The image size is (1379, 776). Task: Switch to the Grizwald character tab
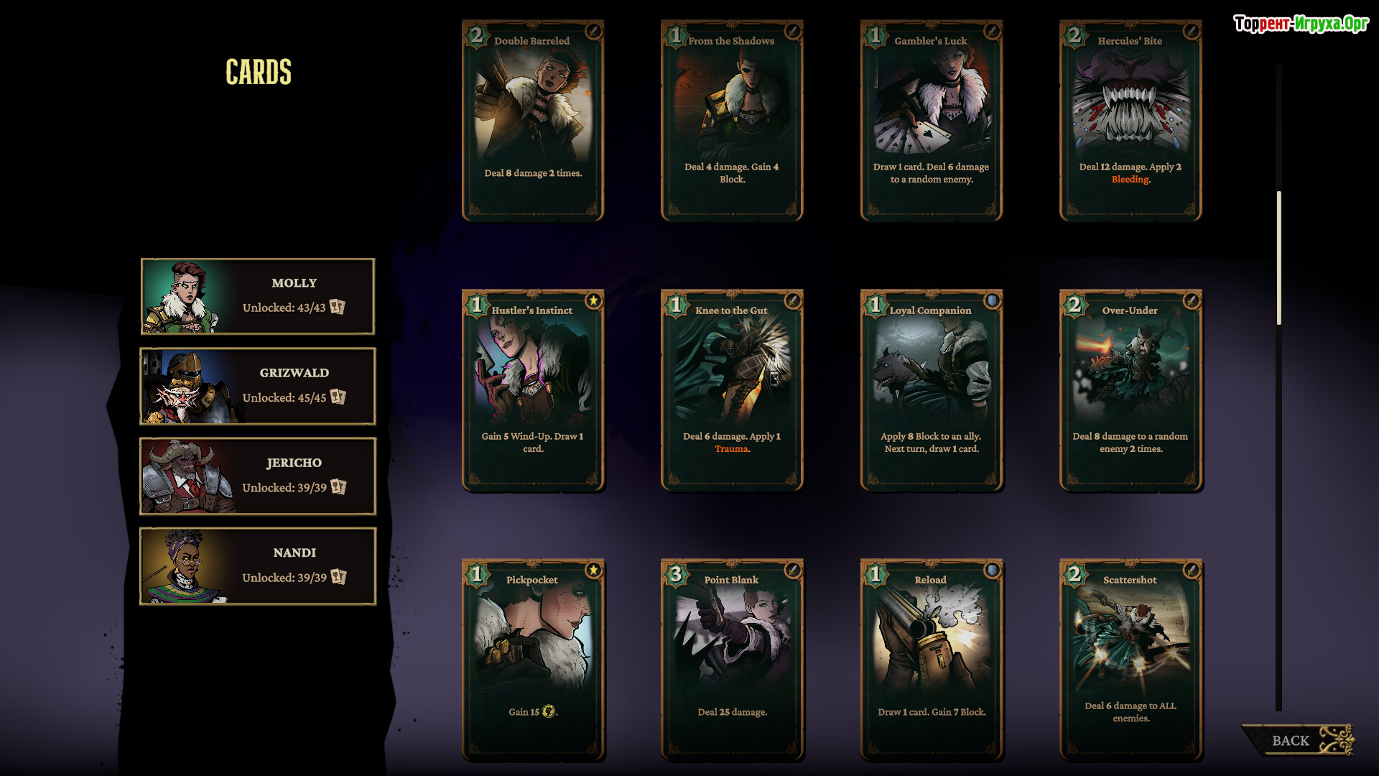[x=258, y=386]
